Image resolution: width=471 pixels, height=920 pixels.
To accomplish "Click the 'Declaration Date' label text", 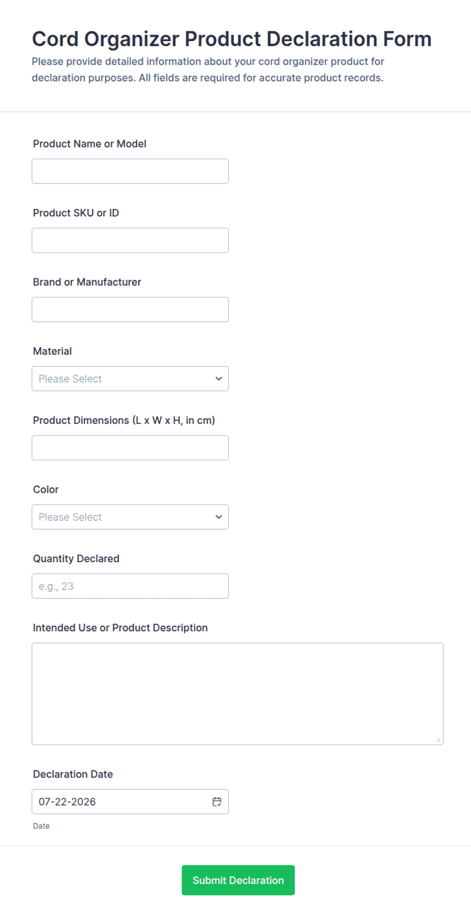I will pyautogui.click(x=73, y=774).
